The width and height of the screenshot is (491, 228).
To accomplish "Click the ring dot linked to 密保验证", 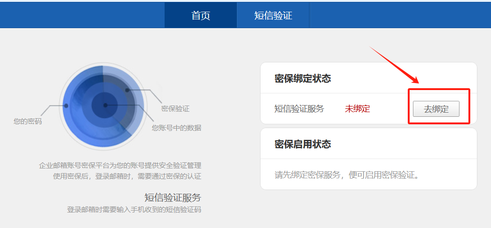I will pyautogui.click(x=127, y=90).
